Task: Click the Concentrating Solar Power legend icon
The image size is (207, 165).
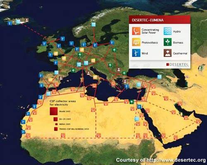Action: coord(136,31)
